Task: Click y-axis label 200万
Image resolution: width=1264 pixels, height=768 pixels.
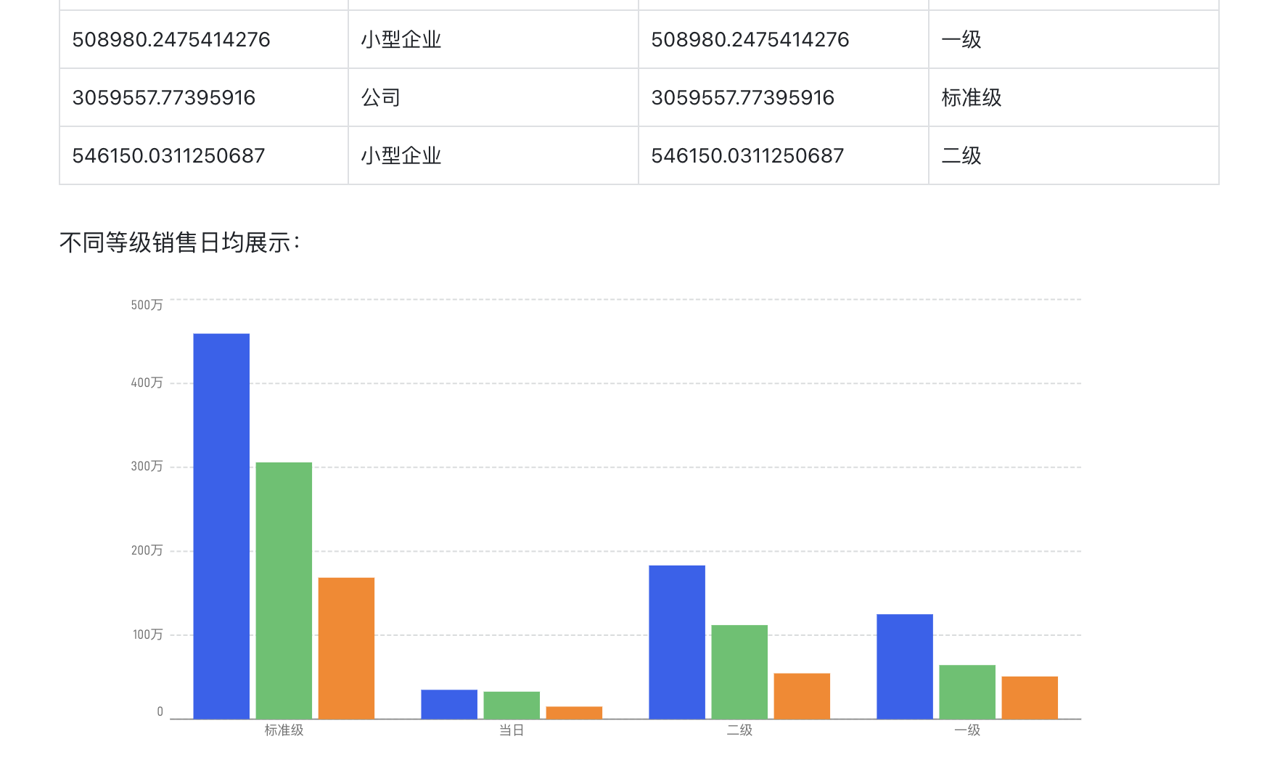Action: tap(147, 550)
